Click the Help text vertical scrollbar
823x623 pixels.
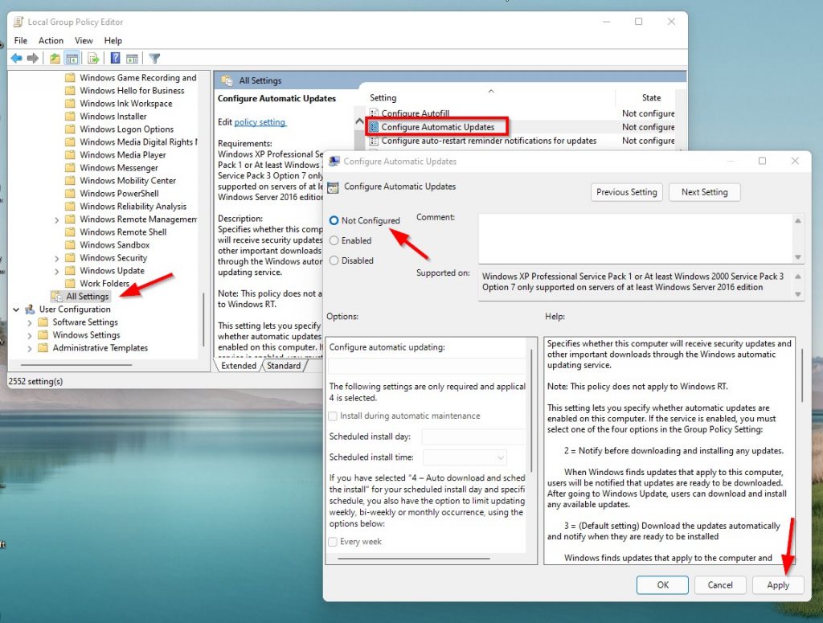click(x=801, y=375)
